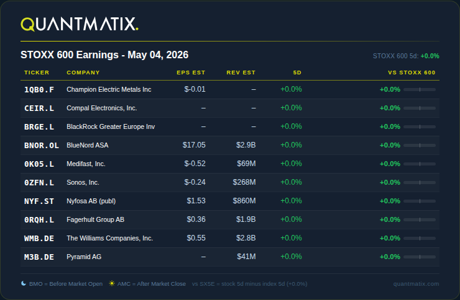Click the relative bar in M3B.DE row
The height and width of the screenshot is (300, 460).
click(x=420, y=257)
